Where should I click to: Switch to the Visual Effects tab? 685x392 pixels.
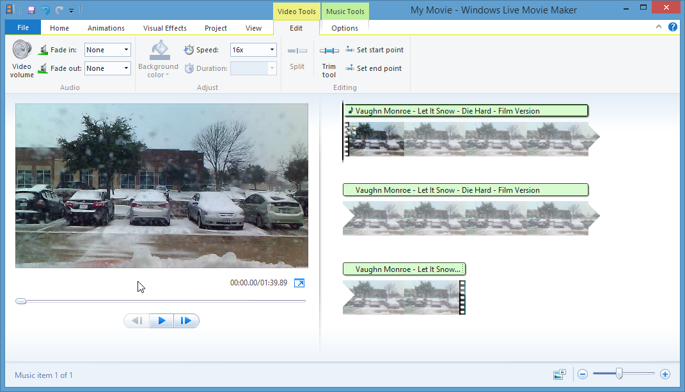pyautogui.click(x=165, y=28)
